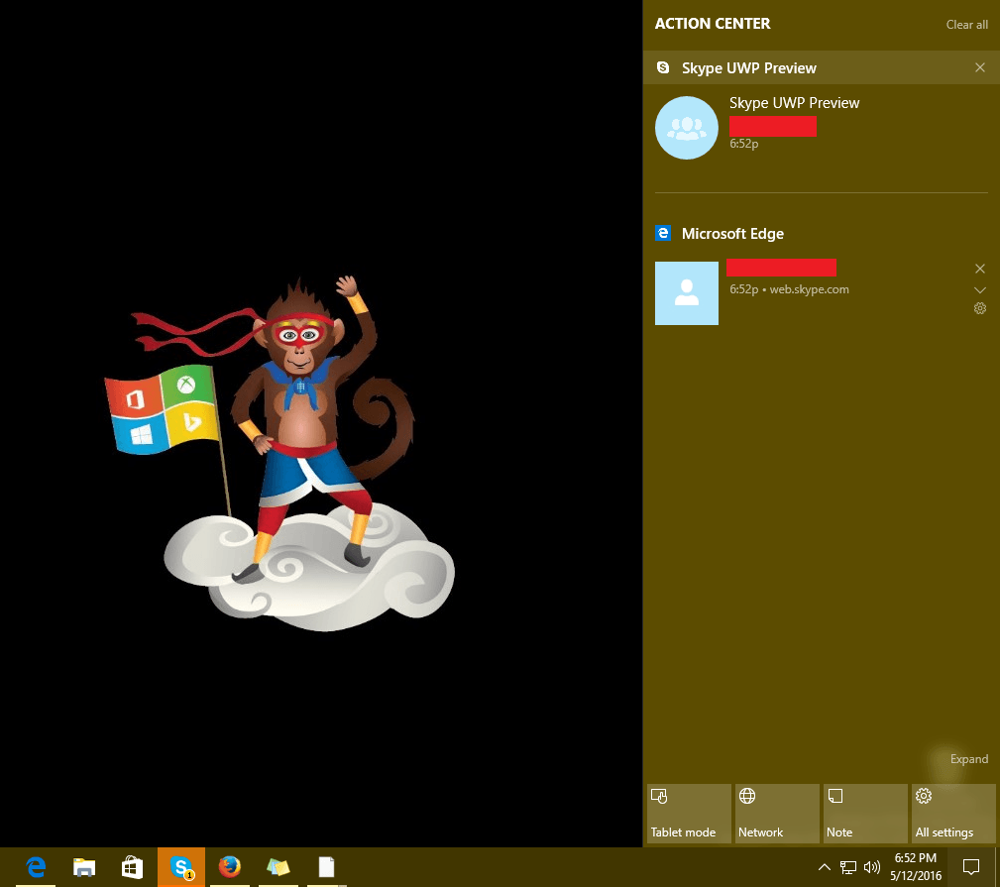This screenshot has height=887, width=1000.
Task: Open the volume control tray icon
Action: 871,867
